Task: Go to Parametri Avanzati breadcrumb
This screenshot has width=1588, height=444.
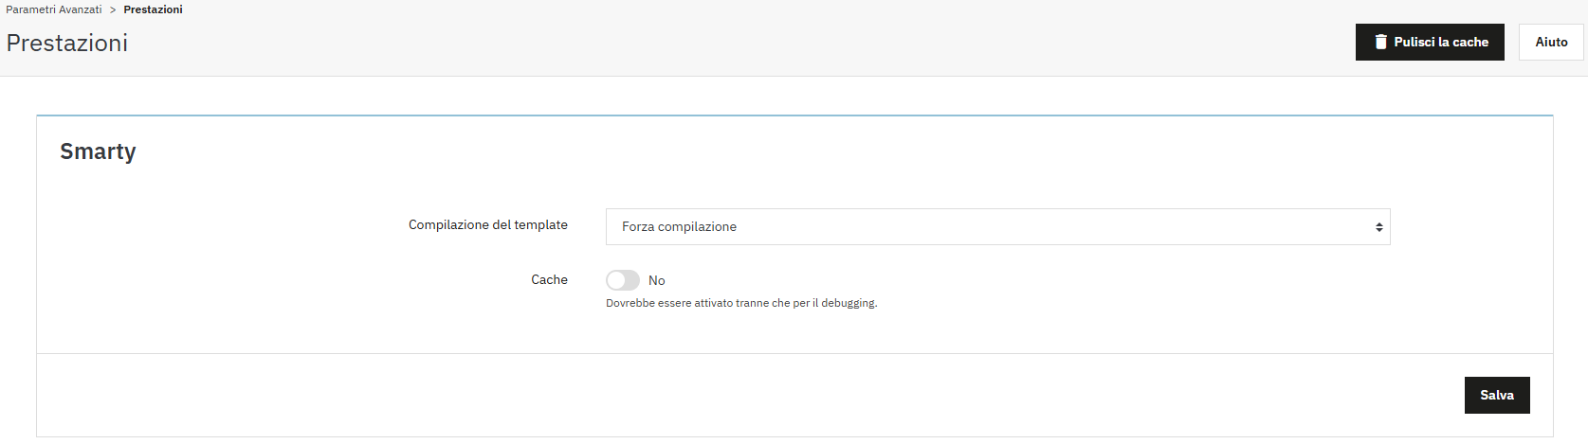Action: [x=54, y=9]
